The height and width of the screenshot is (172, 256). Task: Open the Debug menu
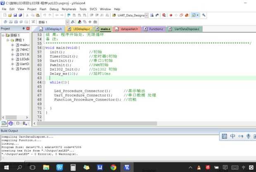[54, 9]
